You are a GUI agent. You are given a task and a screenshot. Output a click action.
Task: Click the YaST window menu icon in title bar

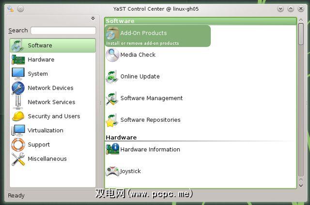click(x=11, y=9)
